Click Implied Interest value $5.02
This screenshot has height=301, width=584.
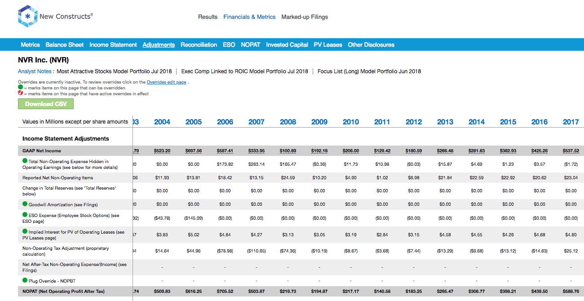click(194, 235)
